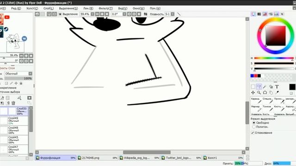296x166 pixels.
Task: Switch to the 2174048.png document tab
Action: [98, 158]
